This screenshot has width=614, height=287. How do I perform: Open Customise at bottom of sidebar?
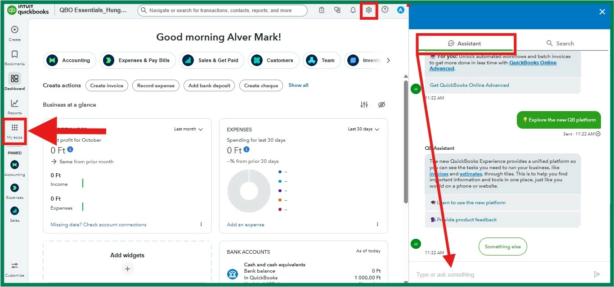click(x=14, y=265)
